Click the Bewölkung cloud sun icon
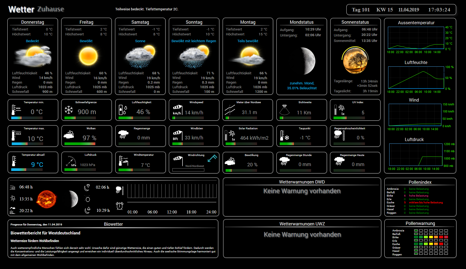This screenshot has width=466, height=269. tap(230, 161)
